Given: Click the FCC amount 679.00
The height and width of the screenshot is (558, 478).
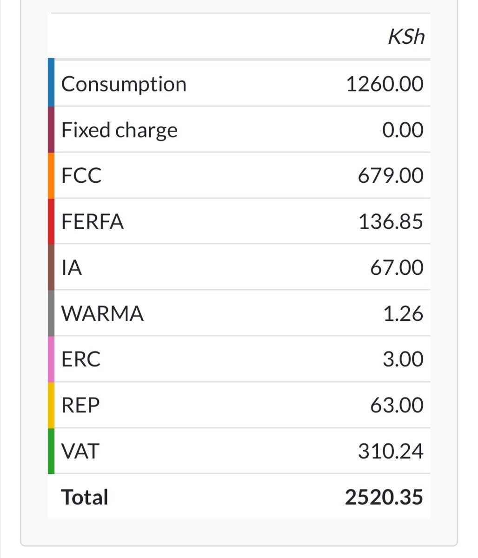Looking at the screenshot, I should coord(391,176).
